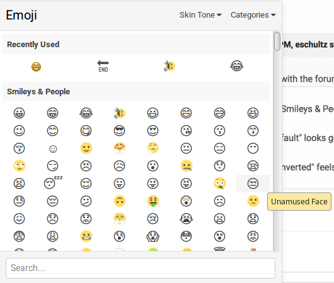Select the yellow grinning emoji in Recently Used
This screenshot has height=283, width=334.
[x=36, y=67]
